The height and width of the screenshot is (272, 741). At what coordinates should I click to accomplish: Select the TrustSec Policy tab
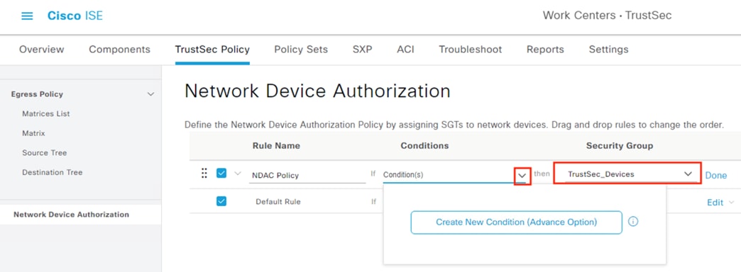point(212,50)
